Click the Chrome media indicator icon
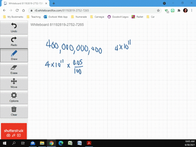 (164, 3)
